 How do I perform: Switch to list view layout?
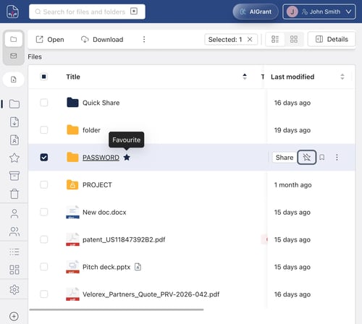[275, 39]
